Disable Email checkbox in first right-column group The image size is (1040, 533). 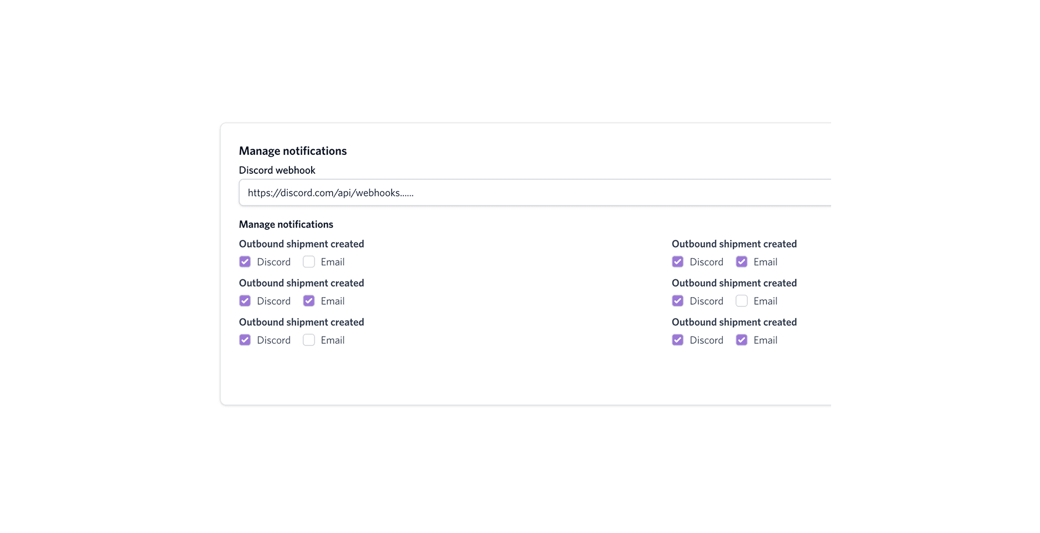[x=742, y=262]
